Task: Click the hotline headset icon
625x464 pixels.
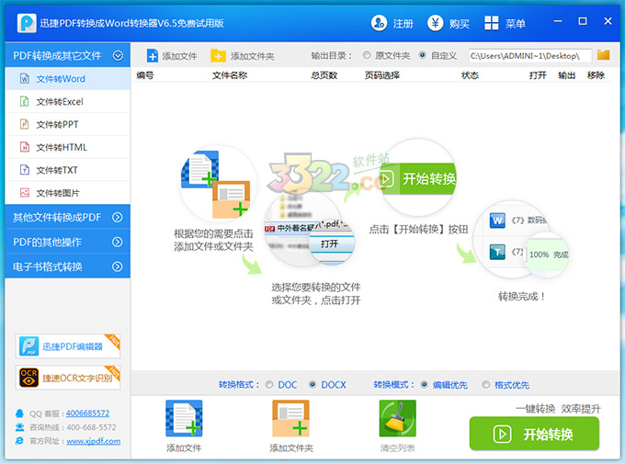Action: [19, 427]
